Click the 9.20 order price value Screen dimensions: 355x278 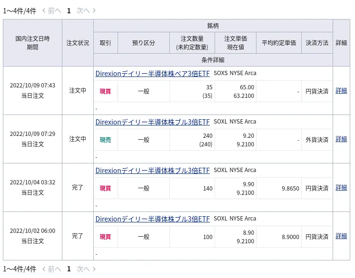click(248, 136)
